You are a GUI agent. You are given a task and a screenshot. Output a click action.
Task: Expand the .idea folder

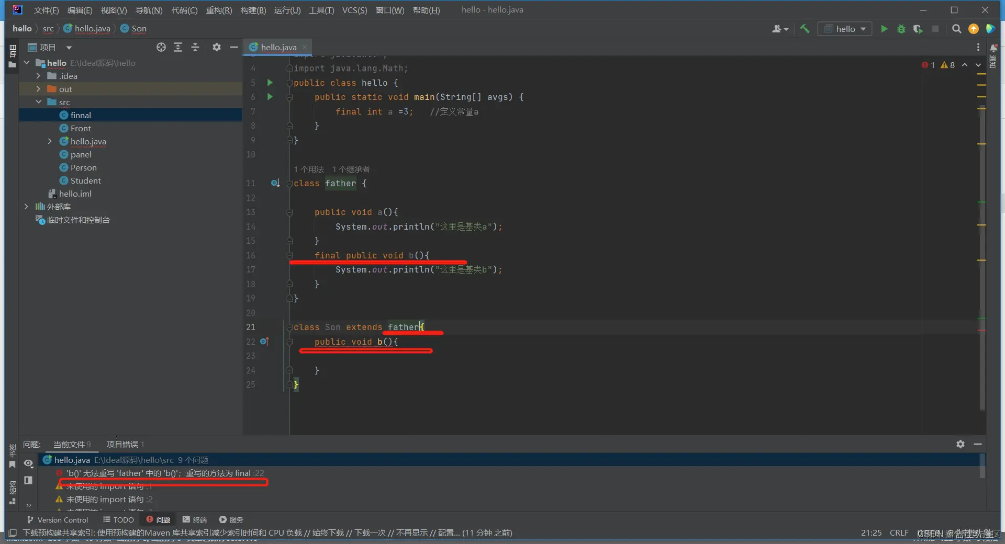pyautogui.click(x=39, y=76)
